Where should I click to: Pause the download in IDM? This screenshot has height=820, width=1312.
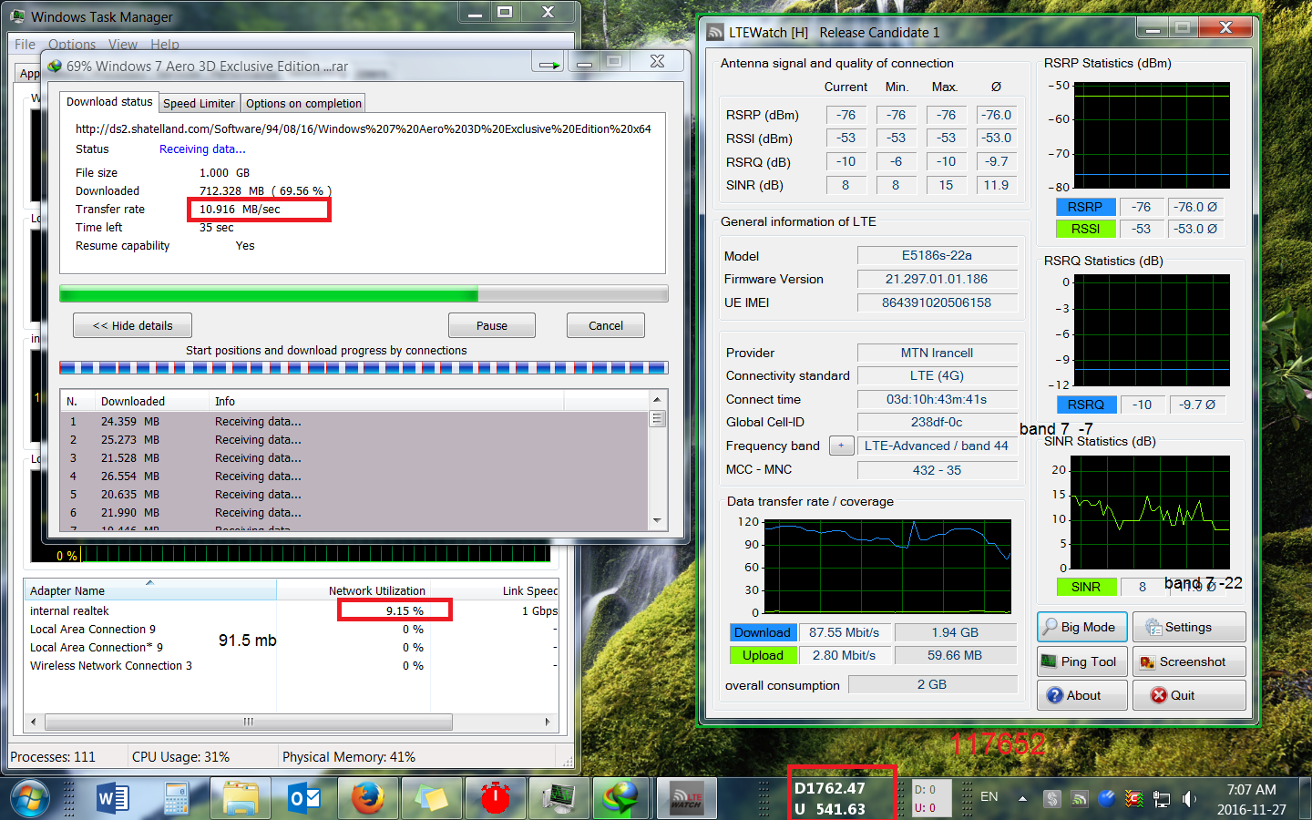[x=492, y=325]
